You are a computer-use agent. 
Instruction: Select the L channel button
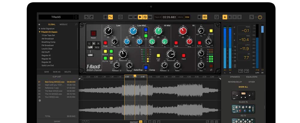89,43
